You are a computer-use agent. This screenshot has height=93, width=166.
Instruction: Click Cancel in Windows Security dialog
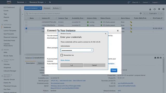[x=94, y=65]
